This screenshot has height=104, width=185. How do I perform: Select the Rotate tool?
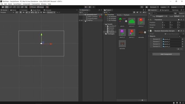(10, 7)
